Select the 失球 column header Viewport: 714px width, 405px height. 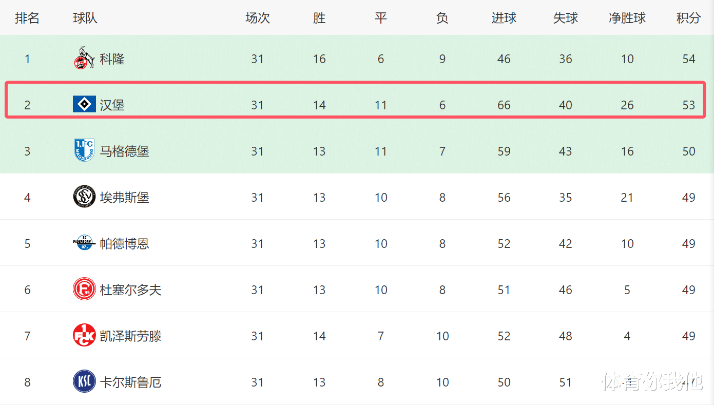tap(565, 18)
